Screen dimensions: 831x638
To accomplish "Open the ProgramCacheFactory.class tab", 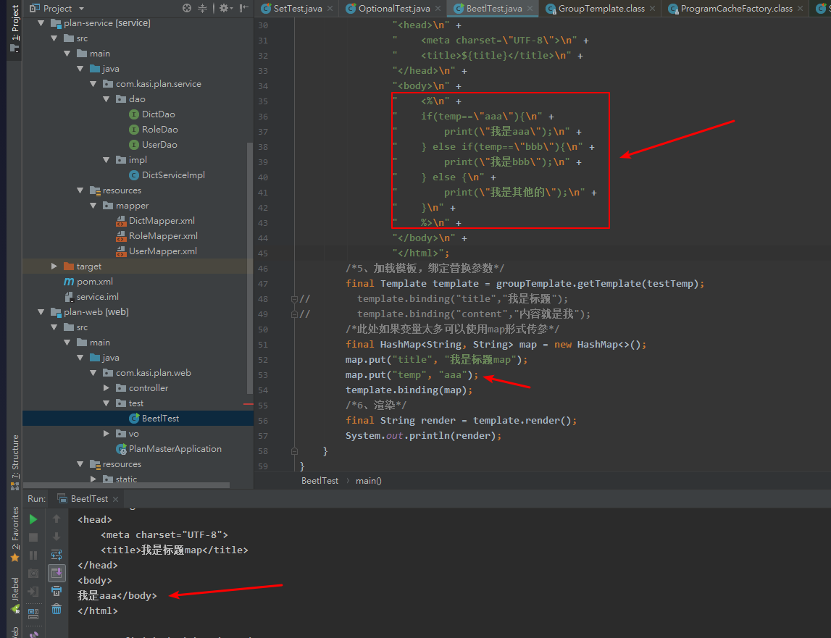I will [x=735, y=9].
